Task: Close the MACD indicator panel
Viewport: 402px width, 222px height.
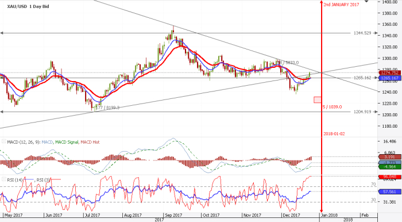Action: [x=4, y=141]
